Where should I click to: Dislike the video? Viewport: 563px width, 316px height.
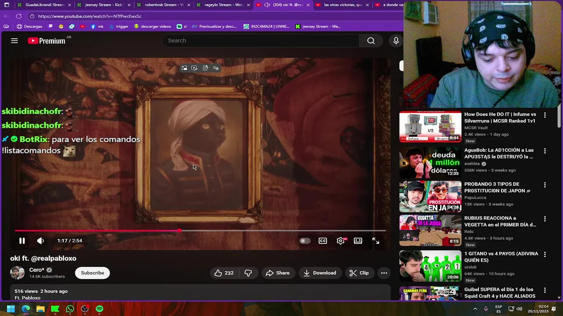coord(249,273)
